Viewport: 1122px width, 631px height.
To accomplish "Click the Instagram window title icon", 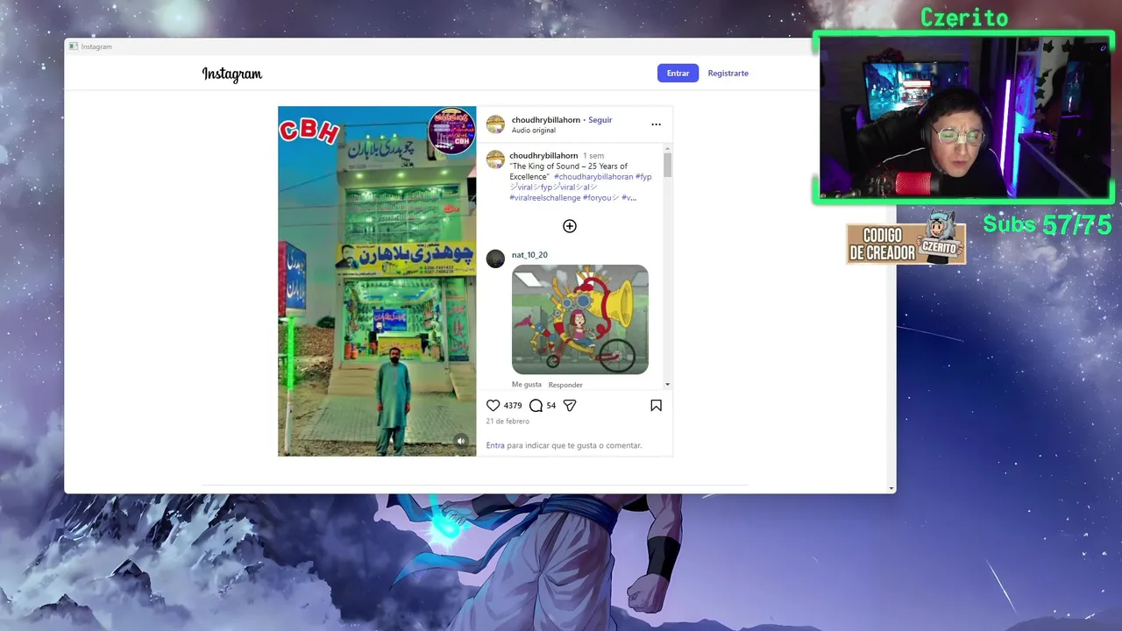I will (74, 46).
